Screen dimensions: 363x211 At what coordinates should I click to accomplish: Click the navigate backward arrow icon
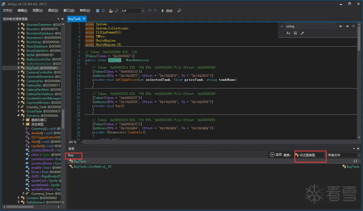(98, 11)
